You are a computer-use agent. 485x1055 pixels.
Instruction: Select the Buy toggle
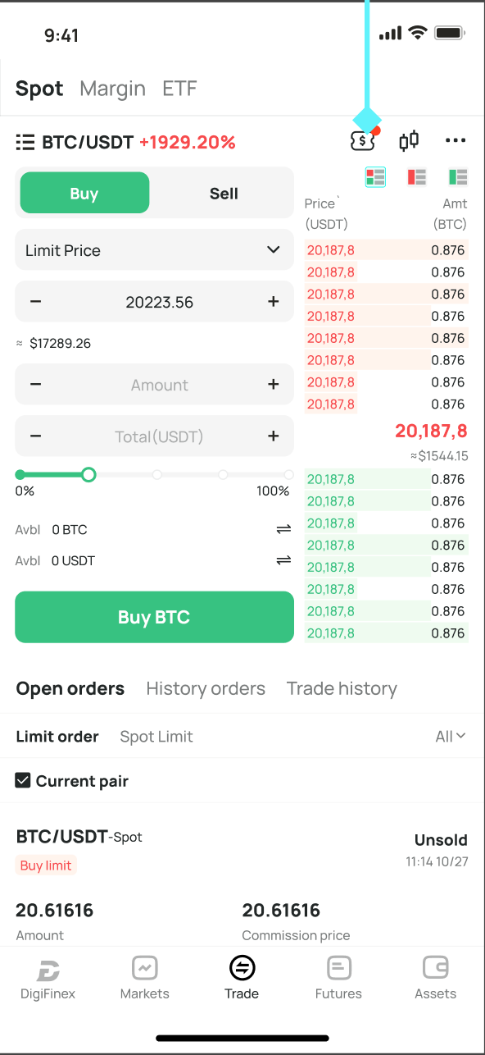click(84, 193)
